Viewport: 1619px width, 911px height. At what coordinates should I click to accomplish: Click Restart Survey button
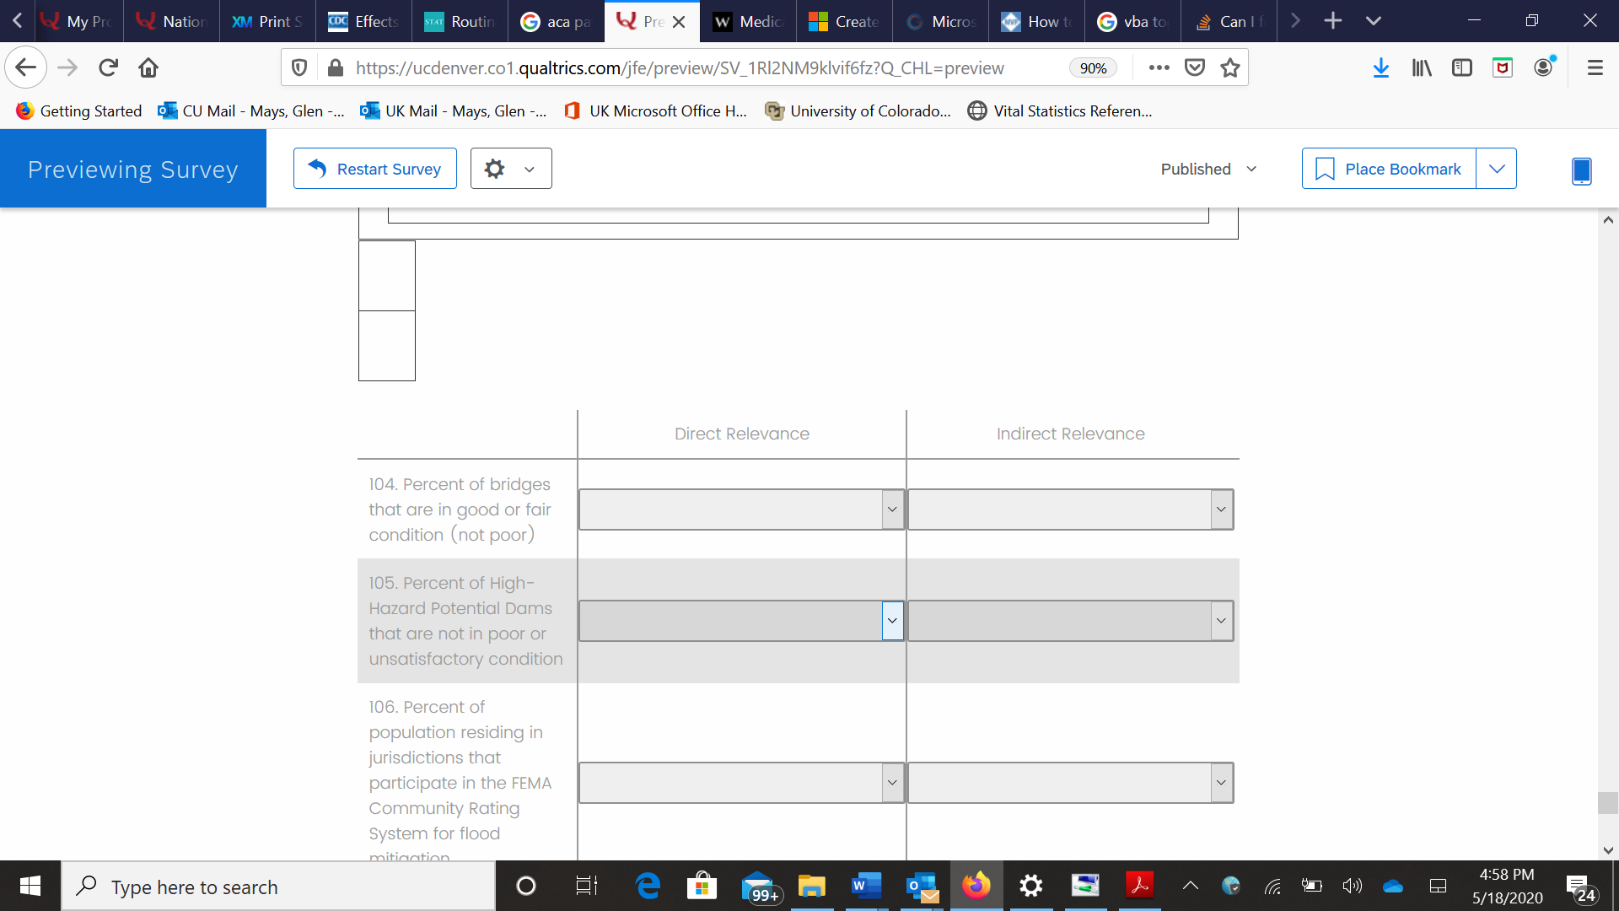pyautogui.click(x=374, y=169)
